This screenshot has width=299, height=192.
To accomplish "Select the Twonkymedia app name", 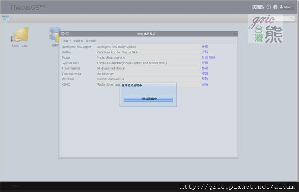I will coord(71,74).
